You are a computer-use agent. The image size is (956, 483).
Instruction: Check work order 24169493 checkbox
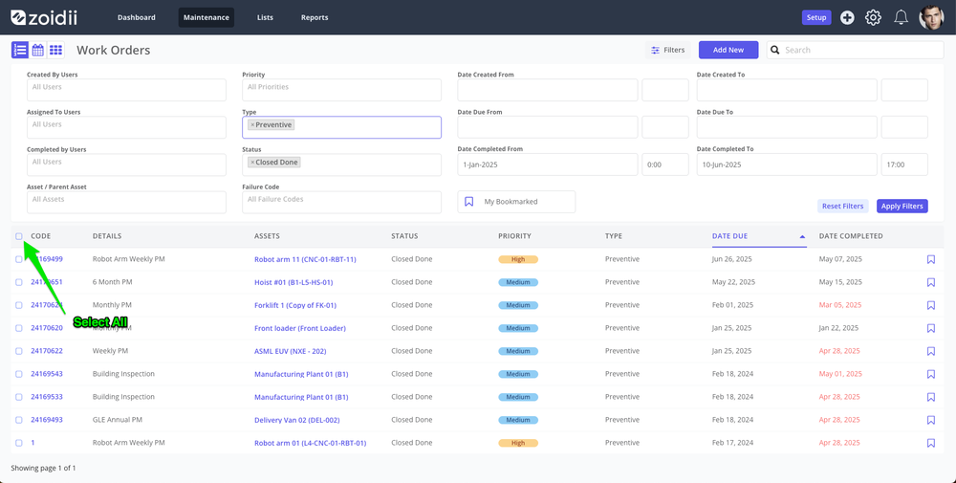(19, 420)
